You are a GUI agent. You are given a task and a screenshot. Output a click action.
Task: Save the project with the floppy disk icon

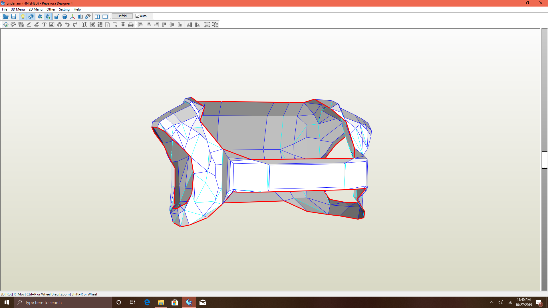(13, 16)
